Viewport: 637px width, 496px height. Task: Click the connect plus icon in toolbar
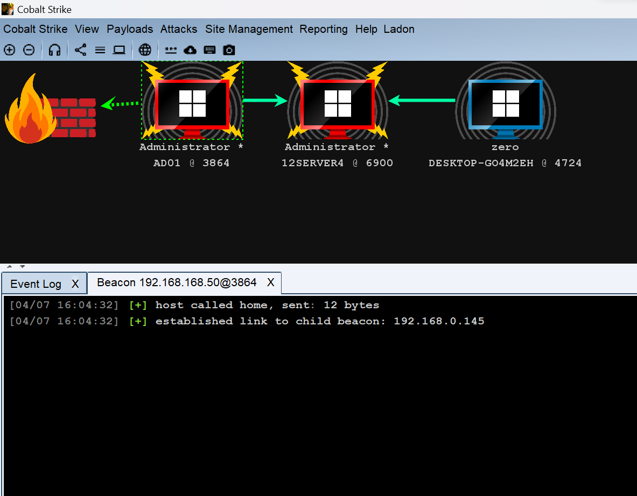(x=10, y=50)
